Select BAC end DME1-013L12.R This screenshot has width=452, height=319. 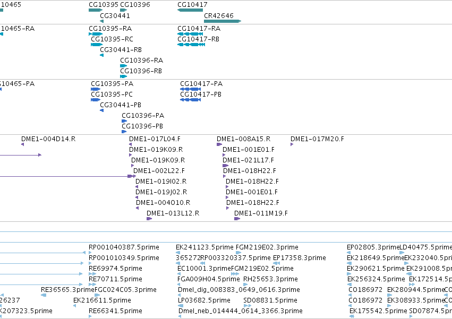[x=173, y=213]
